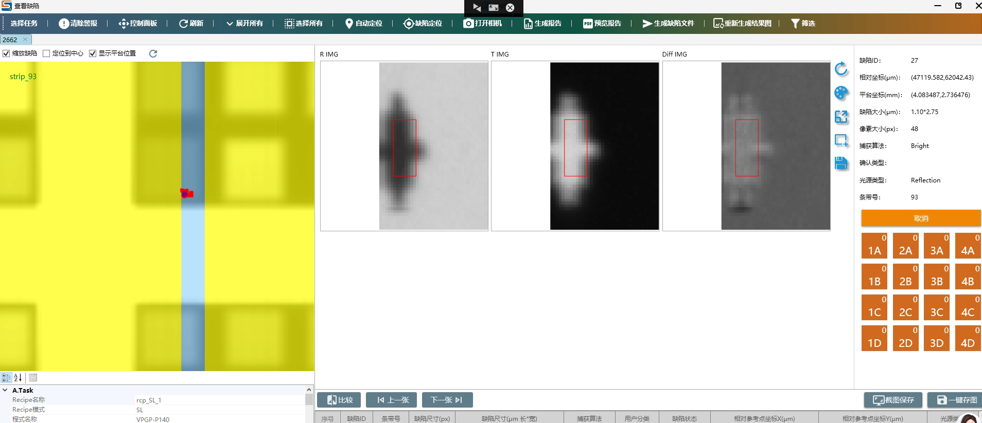Screen dimensions: 982x423
Task: Open the color palette icon
Action: [841, 93]
